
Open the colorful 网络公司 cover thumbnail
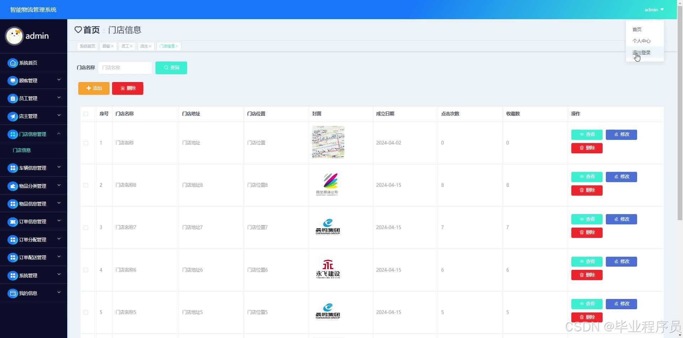328,184
